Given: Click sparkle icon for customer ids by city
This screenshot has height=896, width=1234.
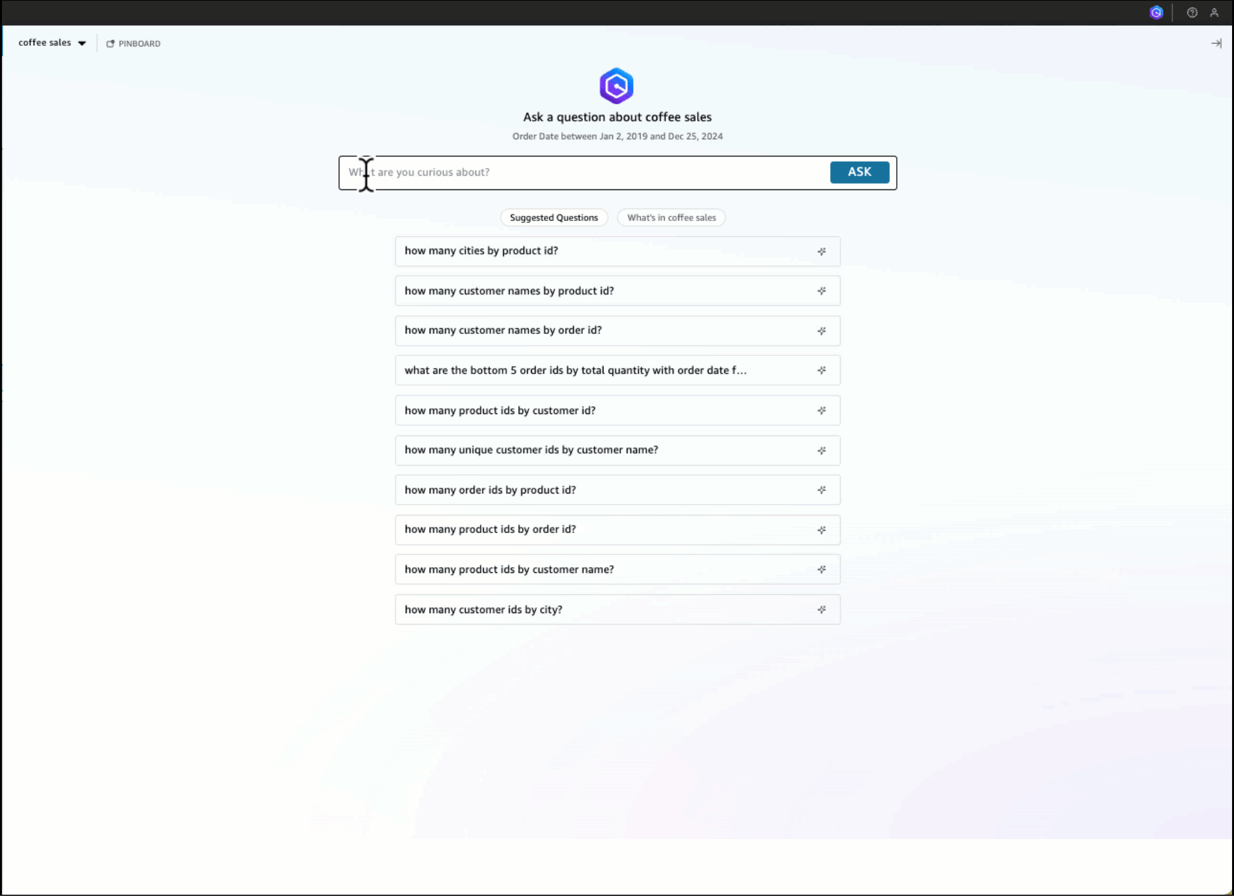Looking at the screenshot, I should [x=821, y=610].
